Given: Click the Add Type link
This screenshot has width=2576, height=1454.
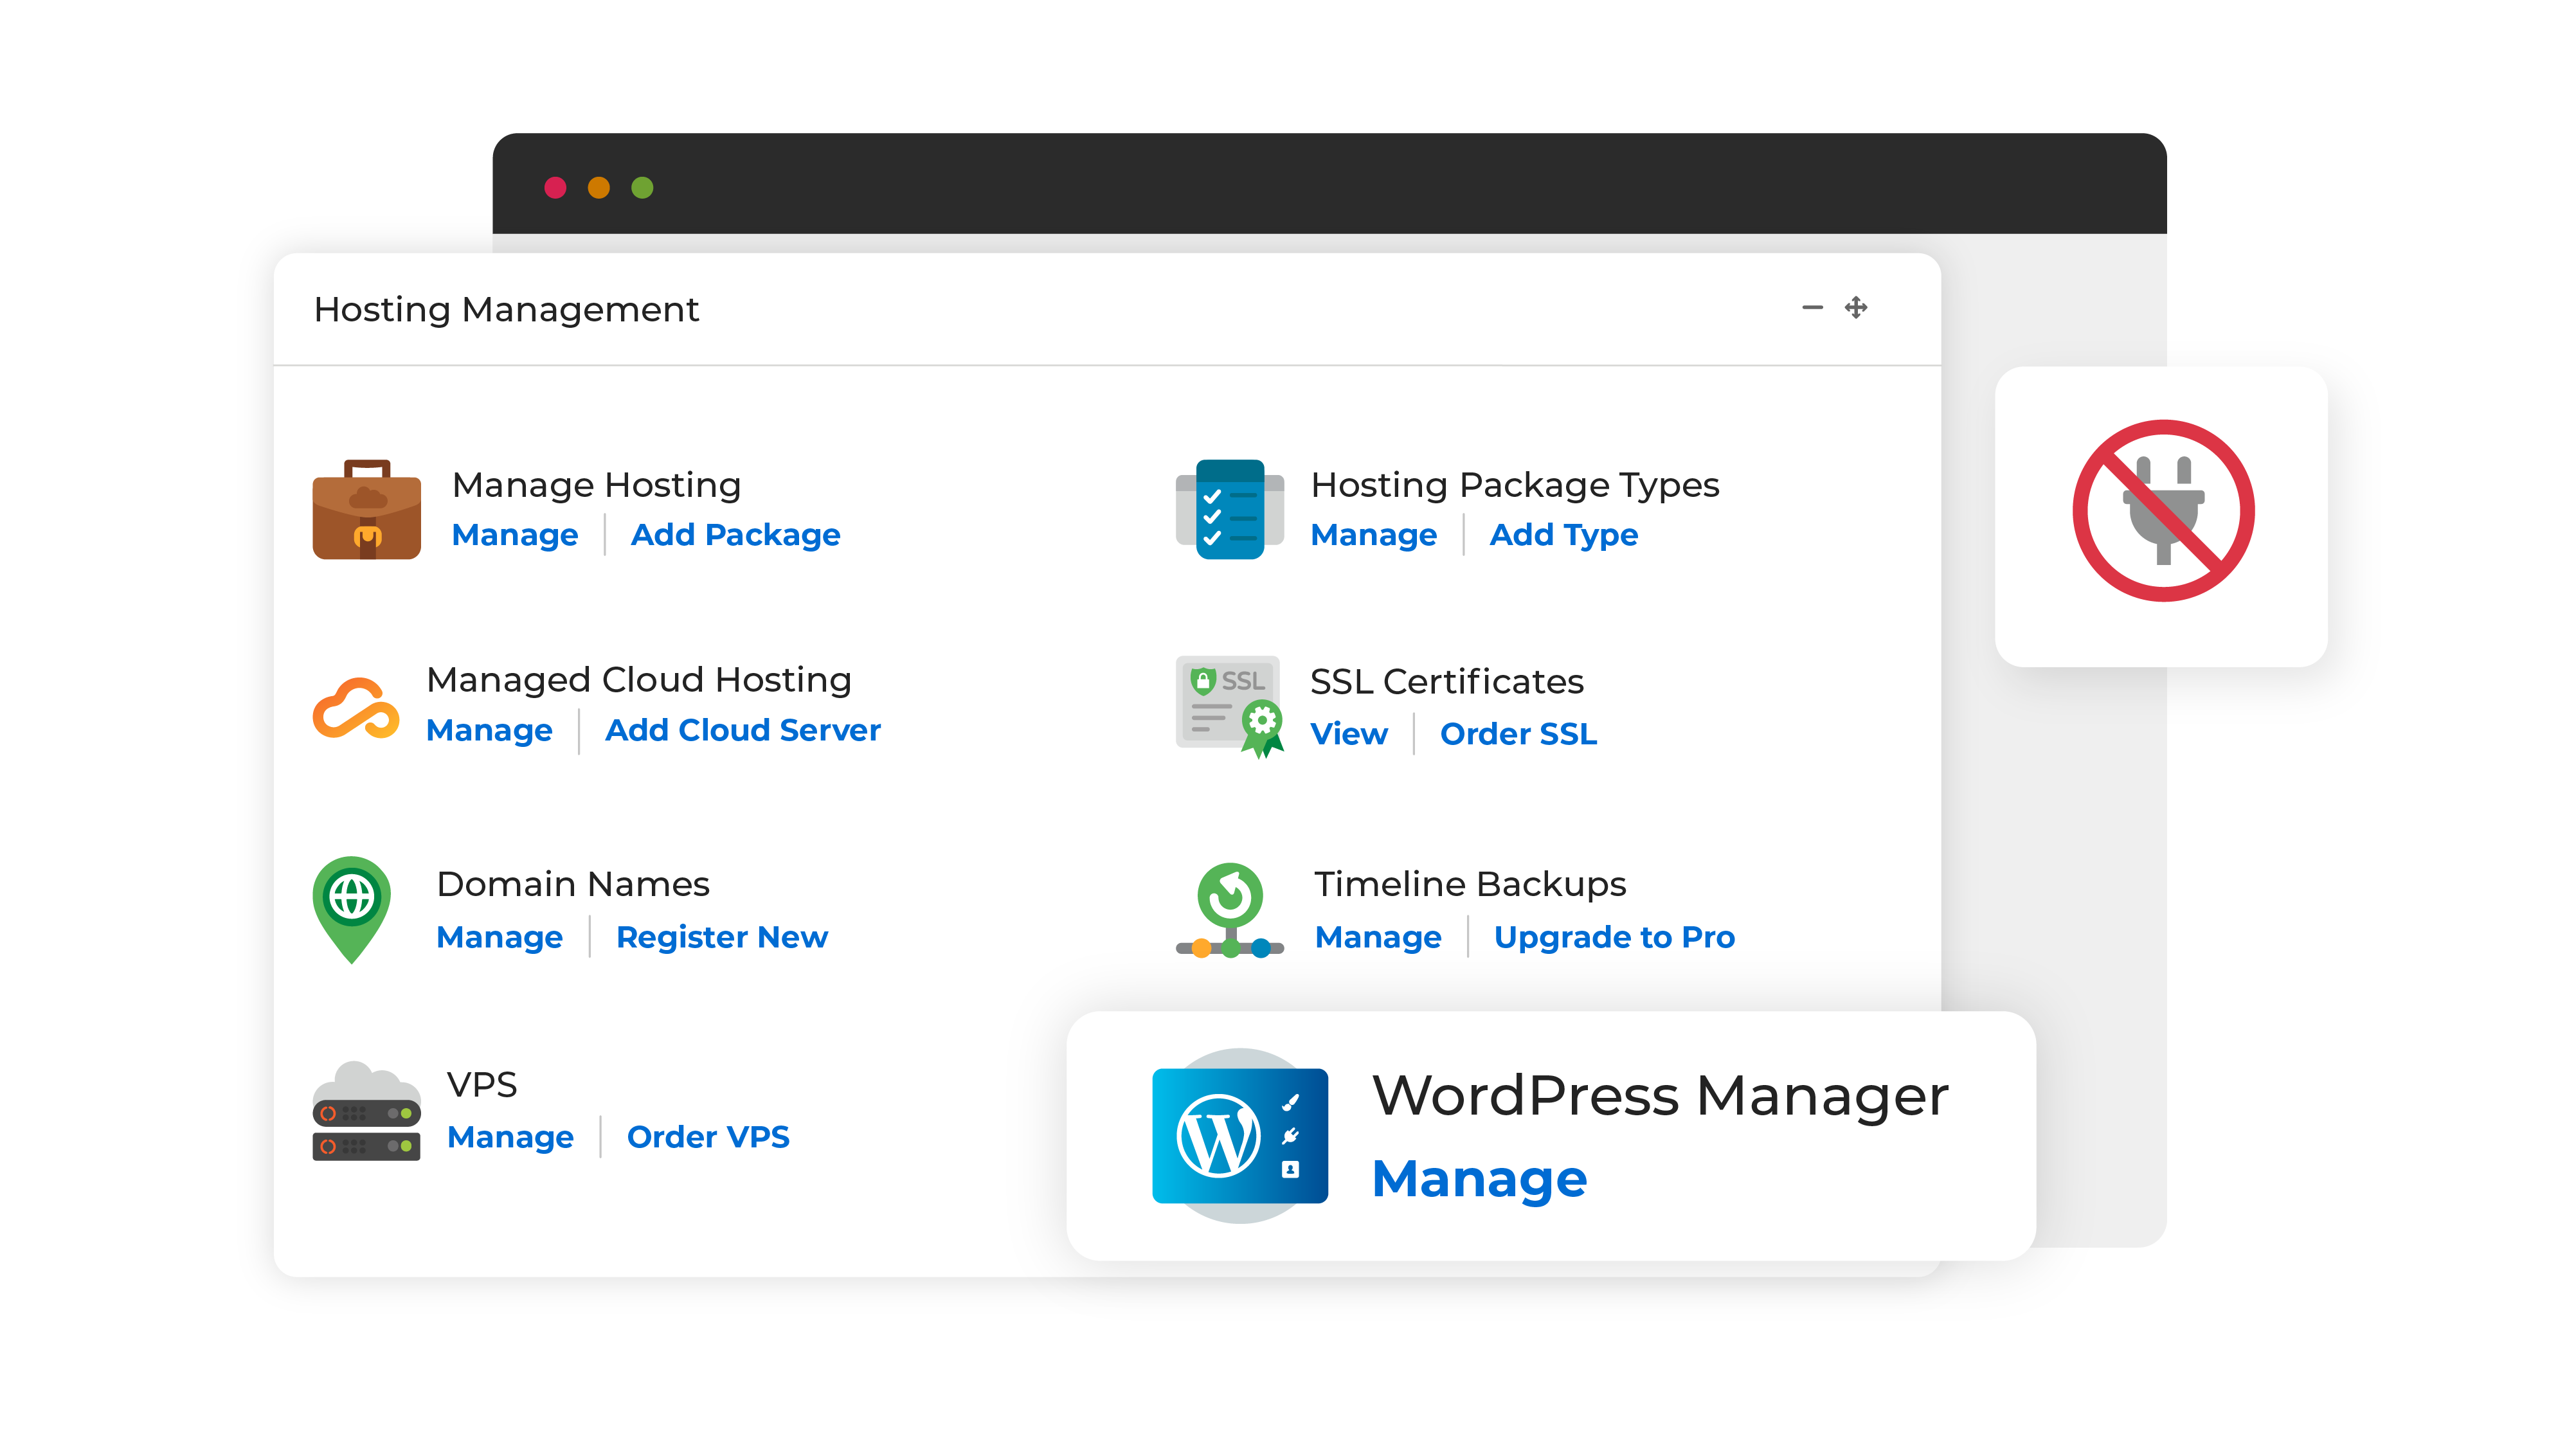Looking at the screenshot, I should click(x=1564, y=535).
